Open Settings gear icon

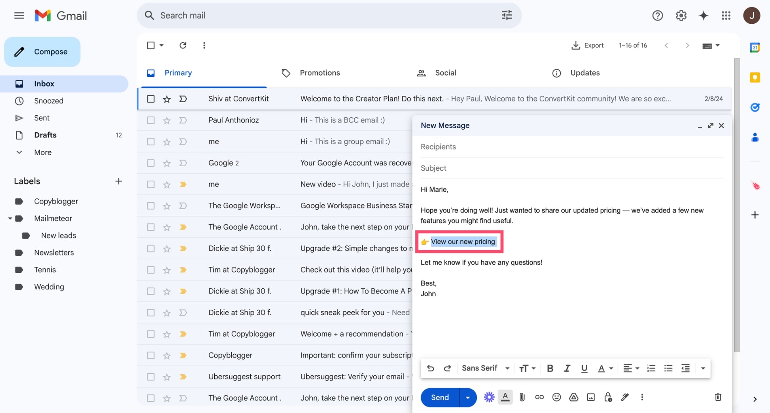click(x=681, y=15)
